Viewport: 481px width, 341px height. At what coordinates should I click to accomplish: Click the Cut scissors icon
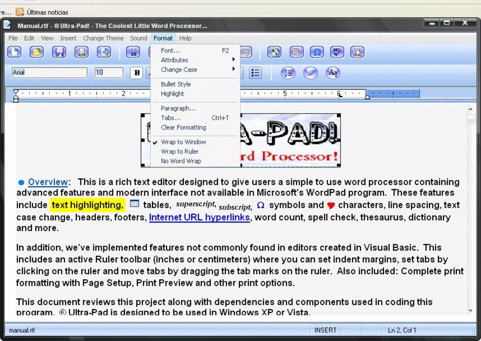(133, 52)
